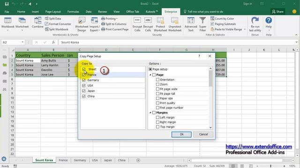Switch to the France sheet tab

click(x=63, y=160)
